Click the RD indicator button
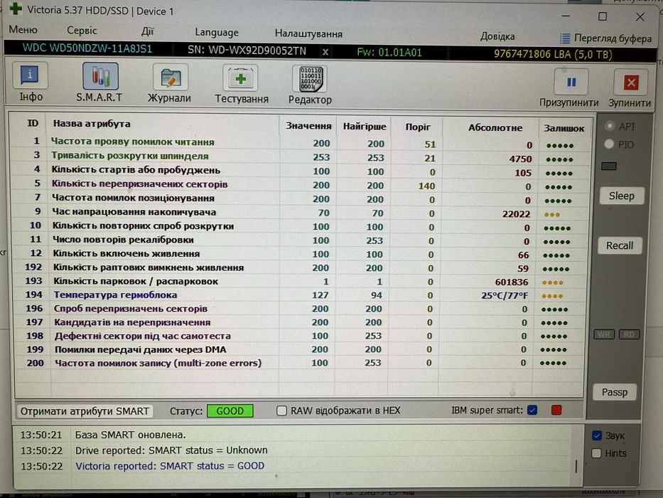 (629, 334)
